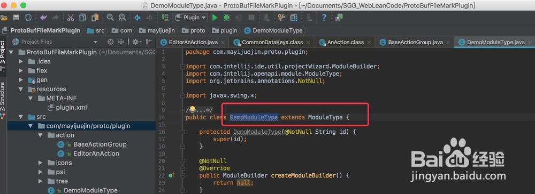Screen dimensions: 535x194
Task: Click the intention light bulb in editor
Action: coord(192,109)
